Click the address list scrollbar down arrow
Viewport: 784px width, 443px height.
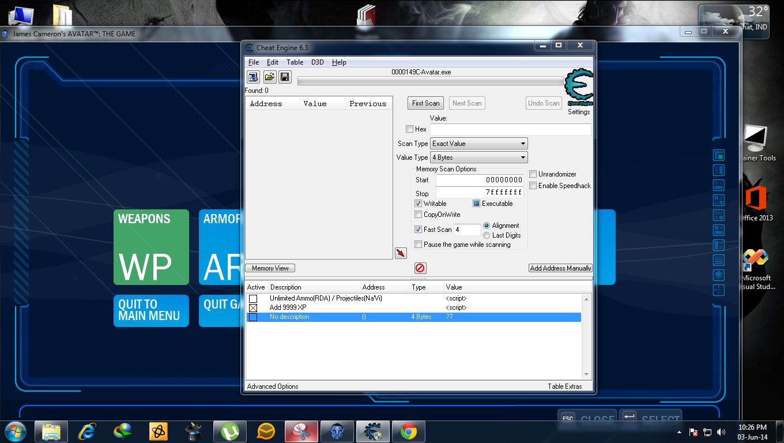pyautogui.click(x=587, y=375)
